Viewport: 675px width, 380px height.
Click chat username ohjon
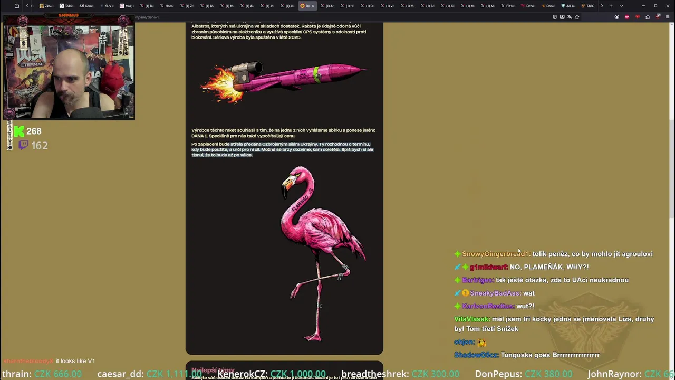pos(464,342)
